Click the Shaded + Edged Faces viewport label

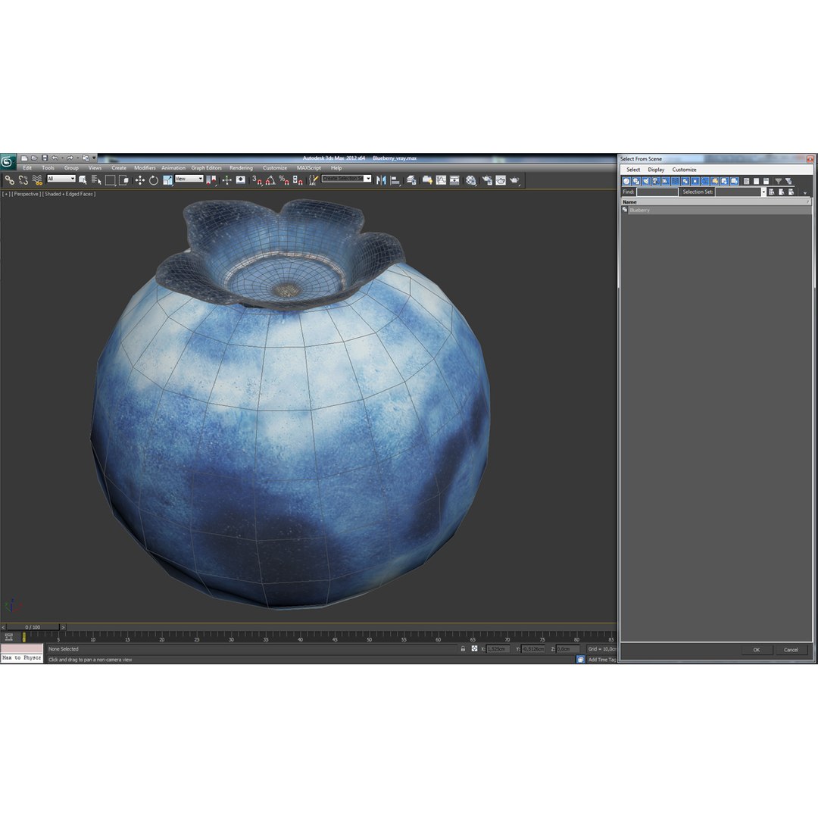(69, 194)
